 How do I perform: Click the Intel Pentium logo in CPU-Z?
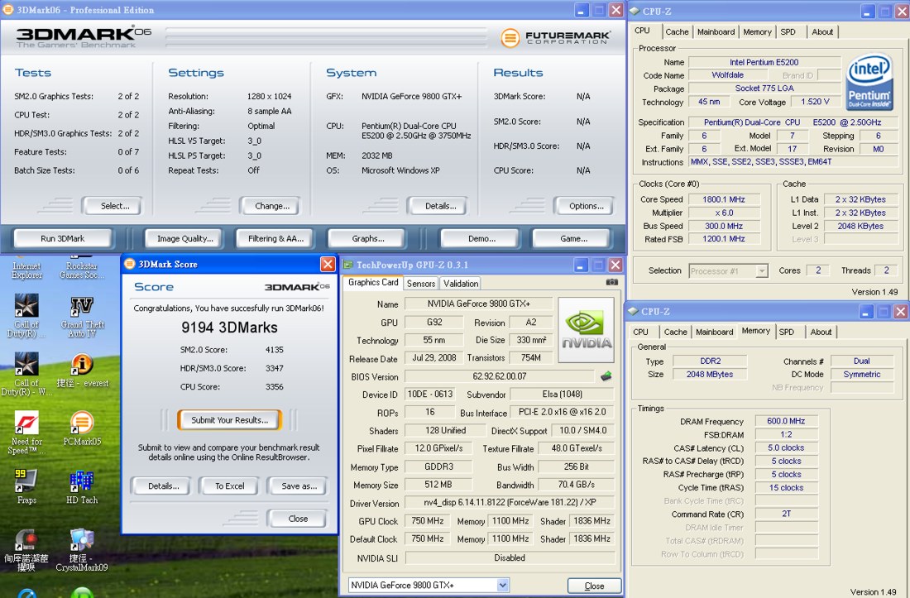pyautogui.click(x=869, y=82)
